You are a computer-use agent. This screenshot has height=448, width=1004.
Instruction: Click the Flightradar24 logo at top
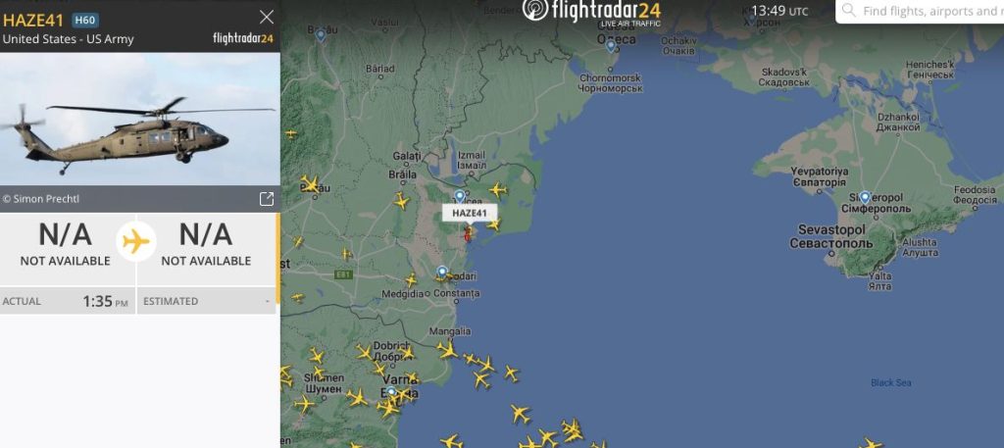[591, 12]
